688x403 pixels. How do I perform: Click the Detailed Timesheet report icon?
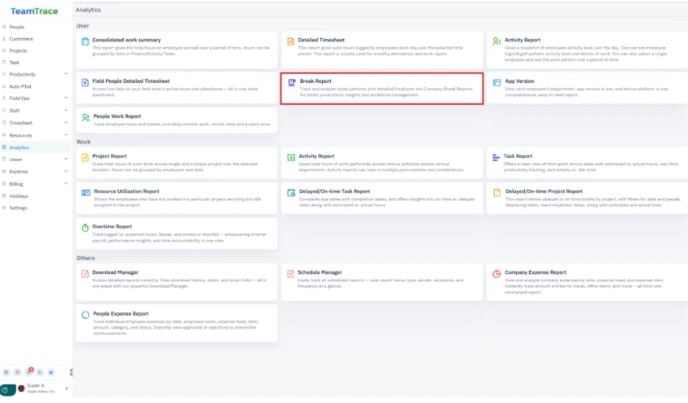(291, 41)
